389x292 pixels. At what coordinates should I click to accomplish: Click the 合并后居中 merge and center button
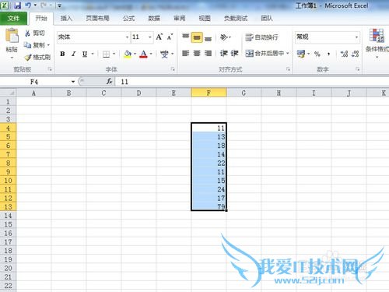(x=265, y=54)
